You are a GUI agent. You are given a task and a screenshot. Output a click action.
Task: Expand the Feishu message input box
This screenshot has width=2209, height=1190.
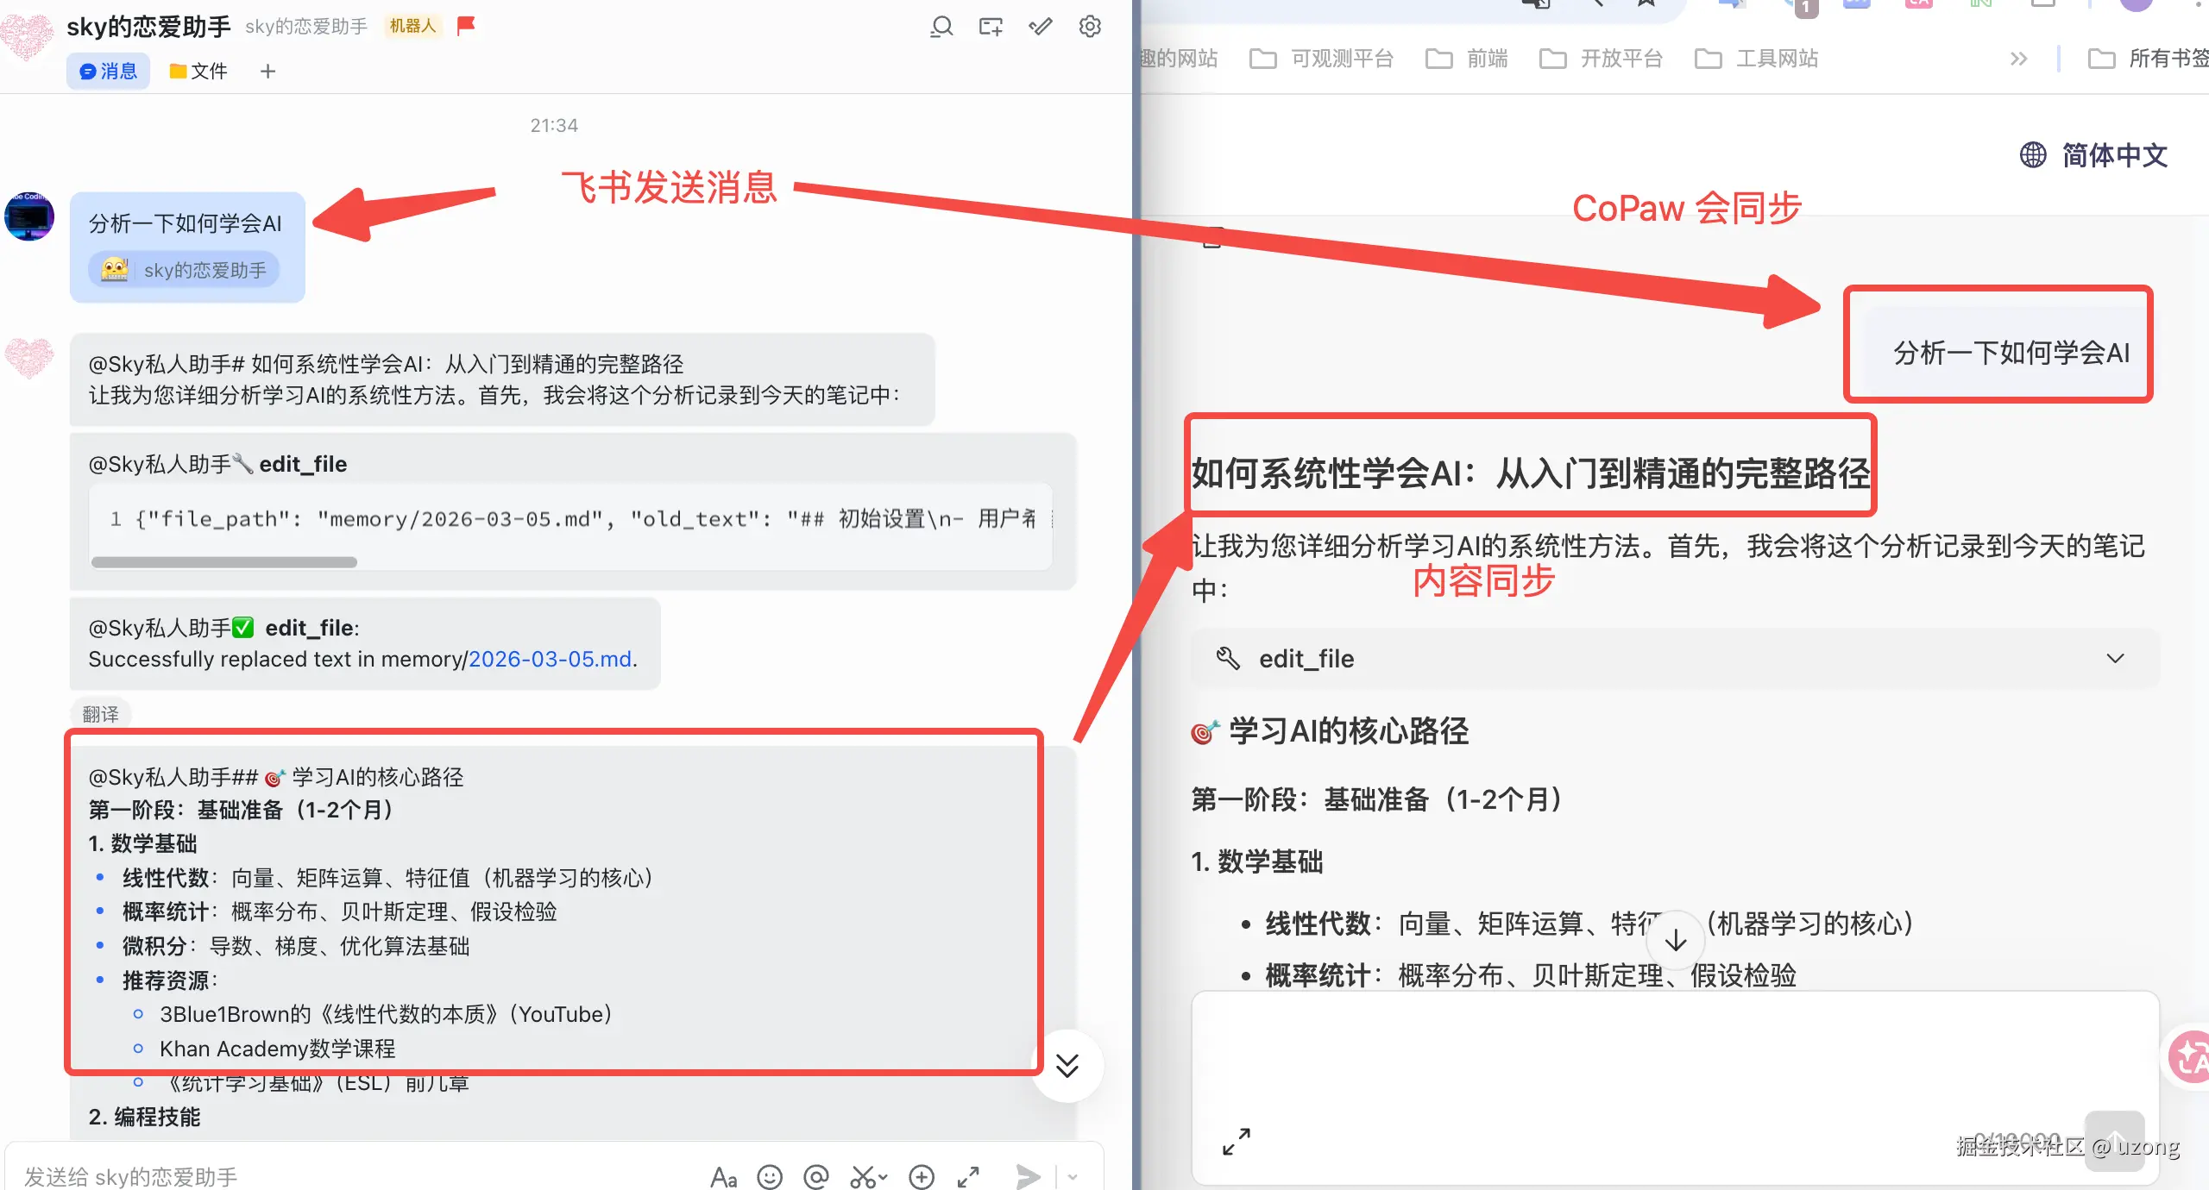tap(968, 1176)
